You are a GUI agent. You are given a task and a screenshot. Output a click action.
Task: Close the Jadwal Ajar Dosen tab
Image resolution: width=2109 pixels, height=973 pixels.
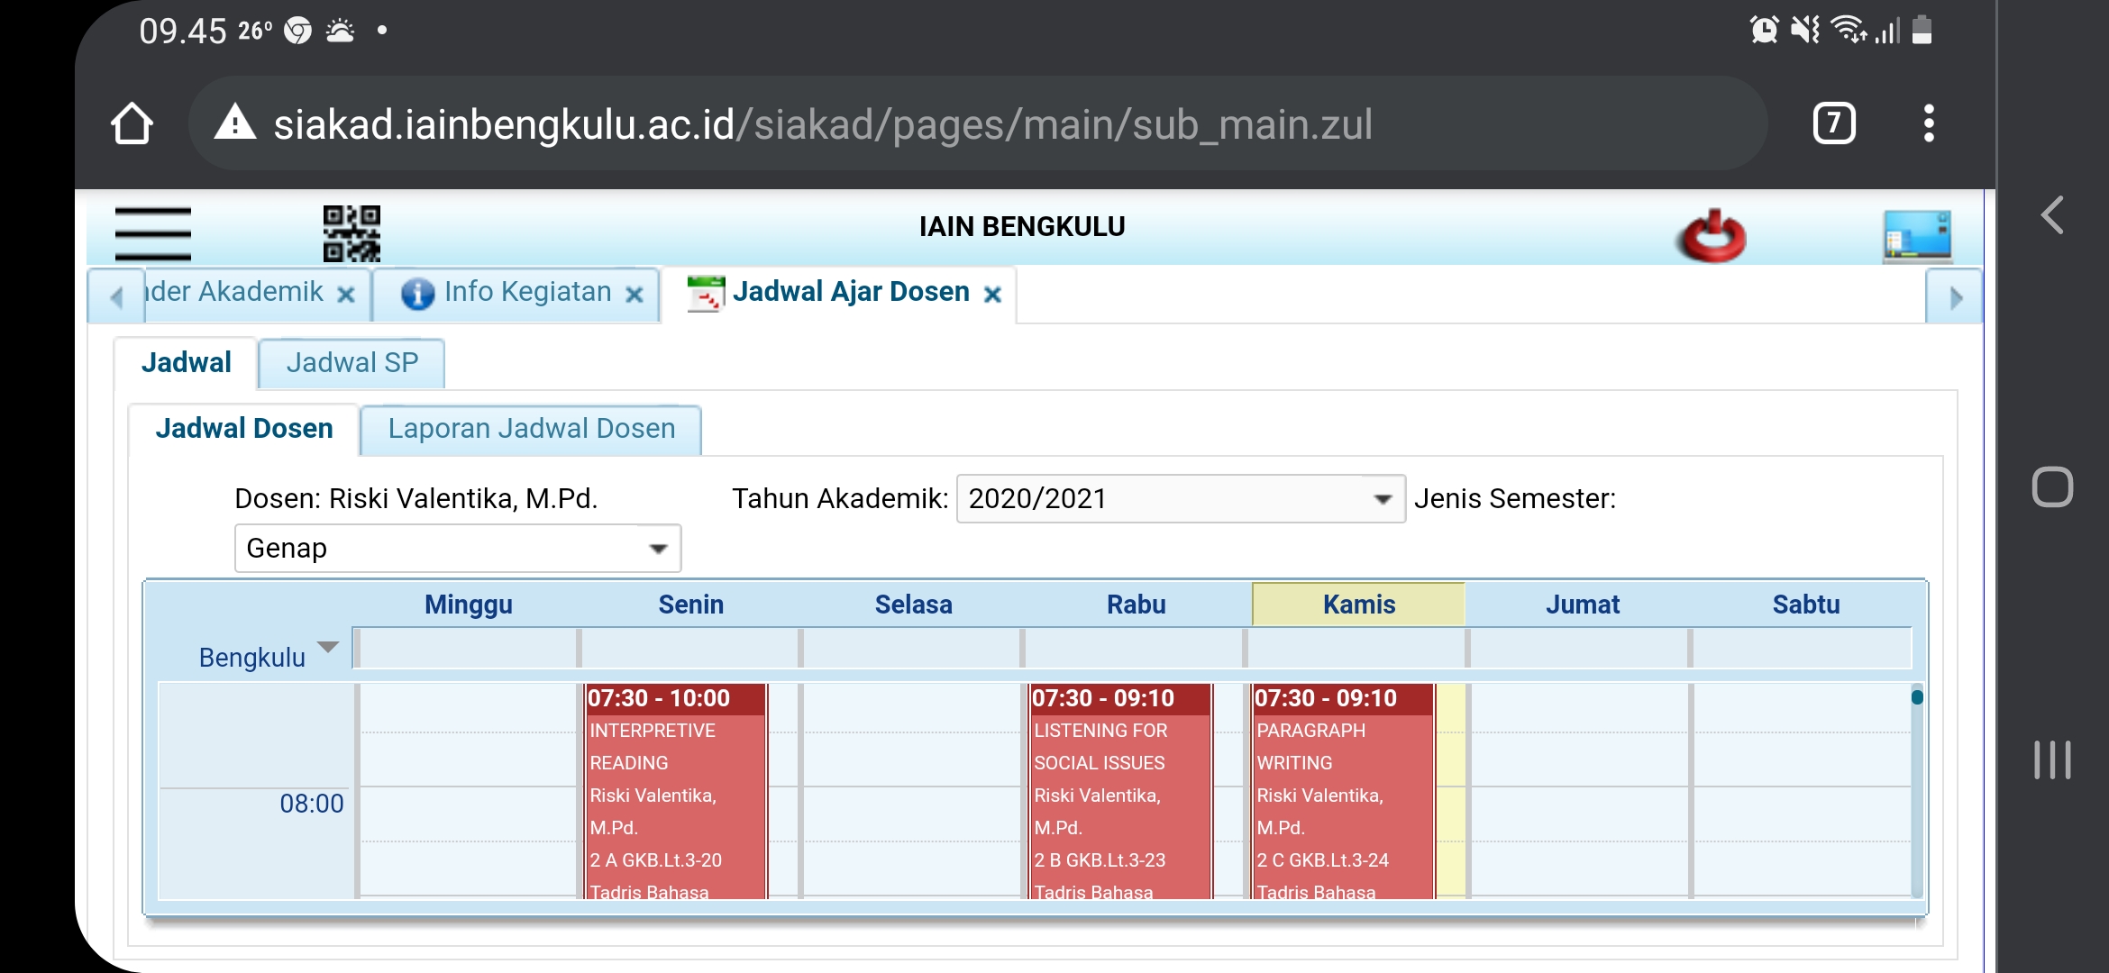(992, 295)
